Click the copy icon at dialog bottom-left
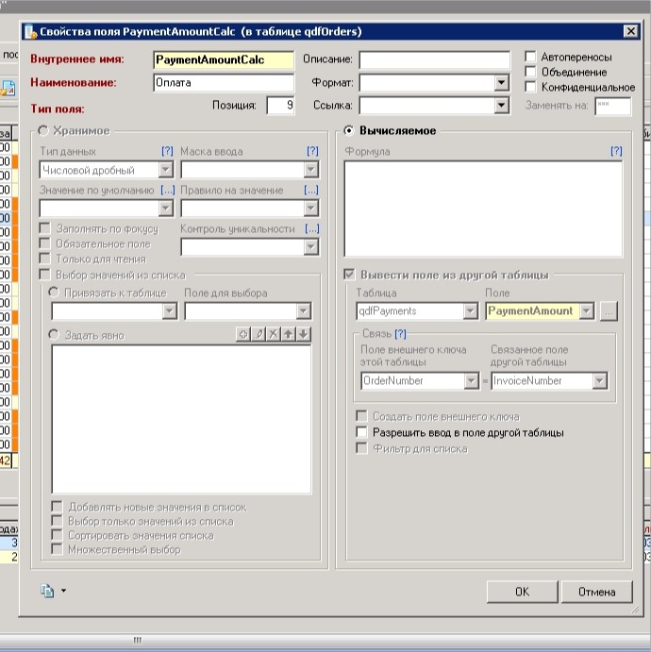 47,591
